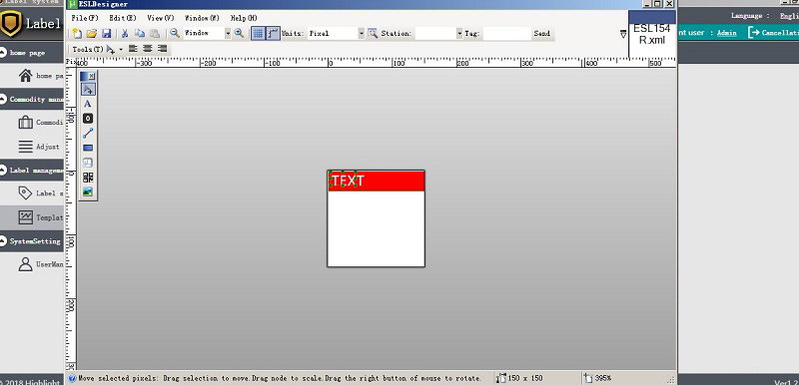Image resolution: width=799 pixels, height=385 pixels.
Task: Select the QR code tool
Action: pyautogui.click(x=88, y=178)
